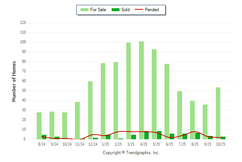Click the 6/25 x-axis label
The width and height of the screenshot is (242, 162).
click(x=169, y=144)
